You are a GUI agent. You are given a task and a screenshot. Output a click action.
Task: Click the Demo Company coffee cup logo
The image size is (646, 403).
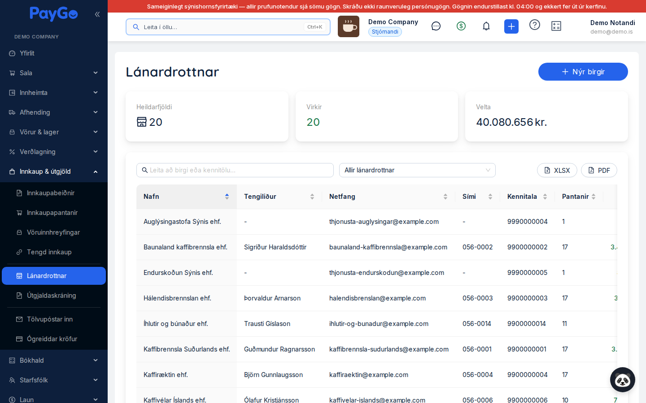tap(349, 26)
